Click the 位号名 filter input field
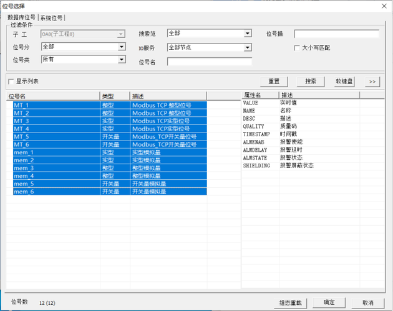 pos(209,62)
